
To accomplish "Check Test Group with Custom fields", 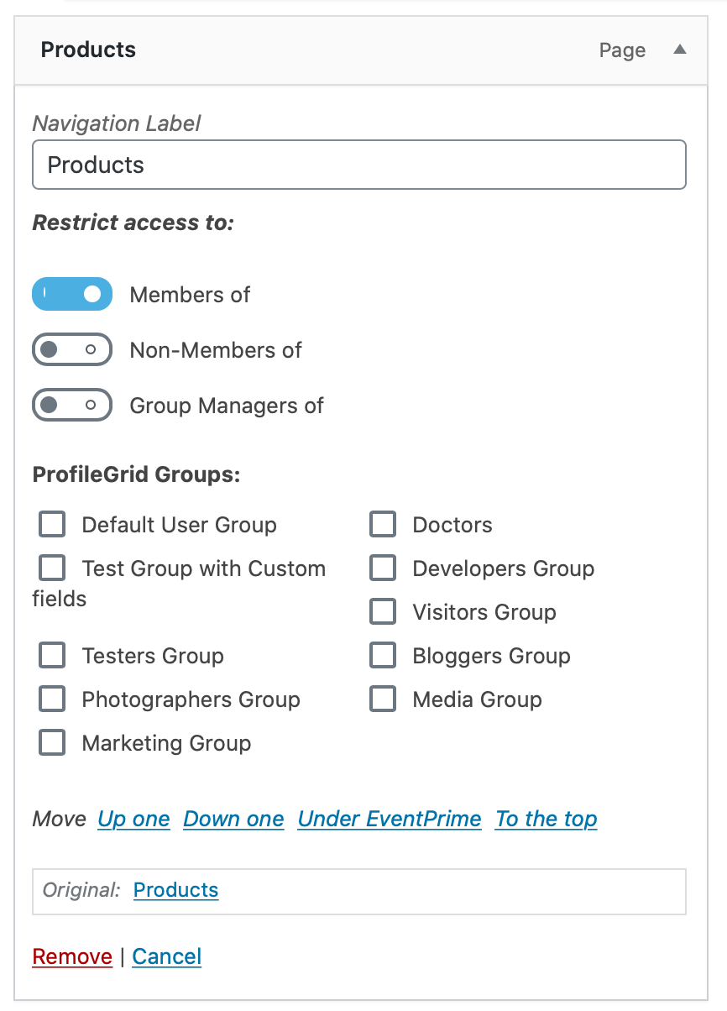I will pyautogui.click(x=51, y=567).
